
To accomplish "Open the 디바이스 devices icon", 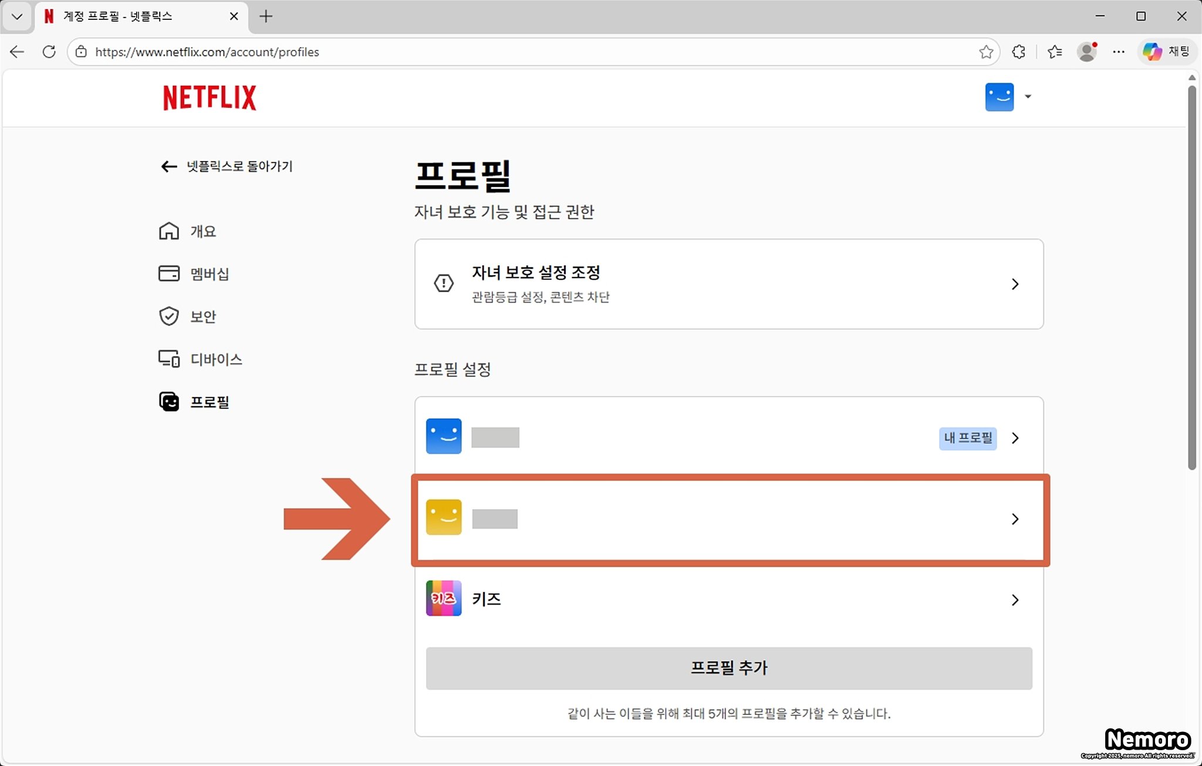I will (169, 358).
